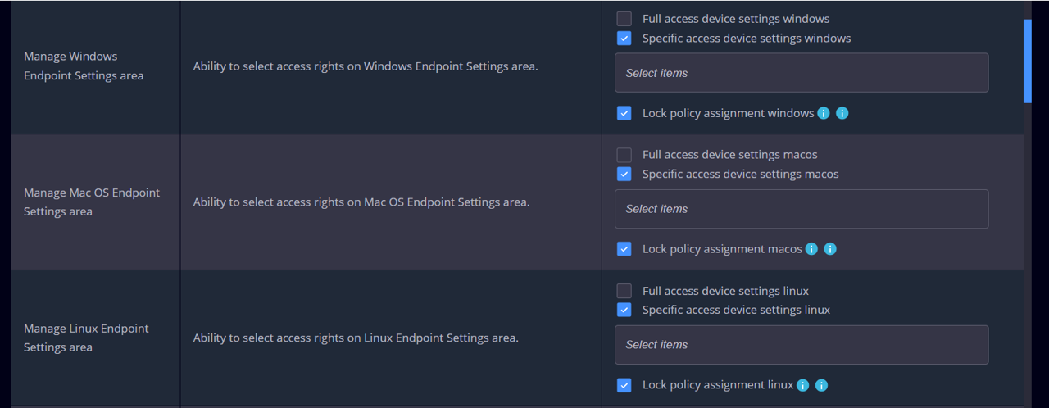Viewport: 1049px width, 408px height.
Task: Click 'Lock policy assignment linux' label text
Action: coord(718,385)
